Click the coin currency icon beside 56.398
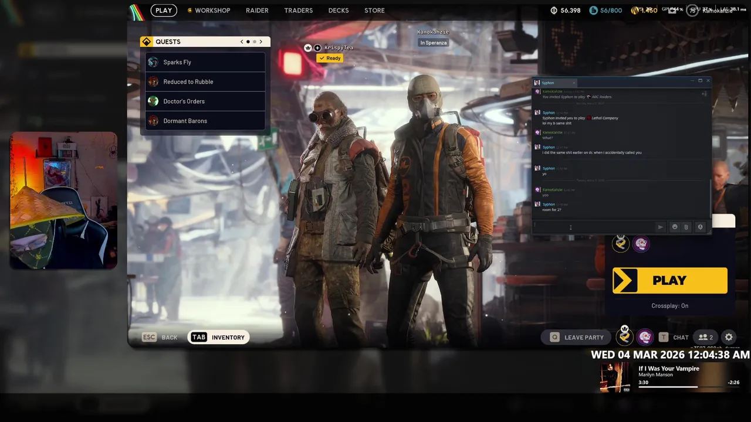The height and width of the screenshot is (422, 751). coord(554,10)
